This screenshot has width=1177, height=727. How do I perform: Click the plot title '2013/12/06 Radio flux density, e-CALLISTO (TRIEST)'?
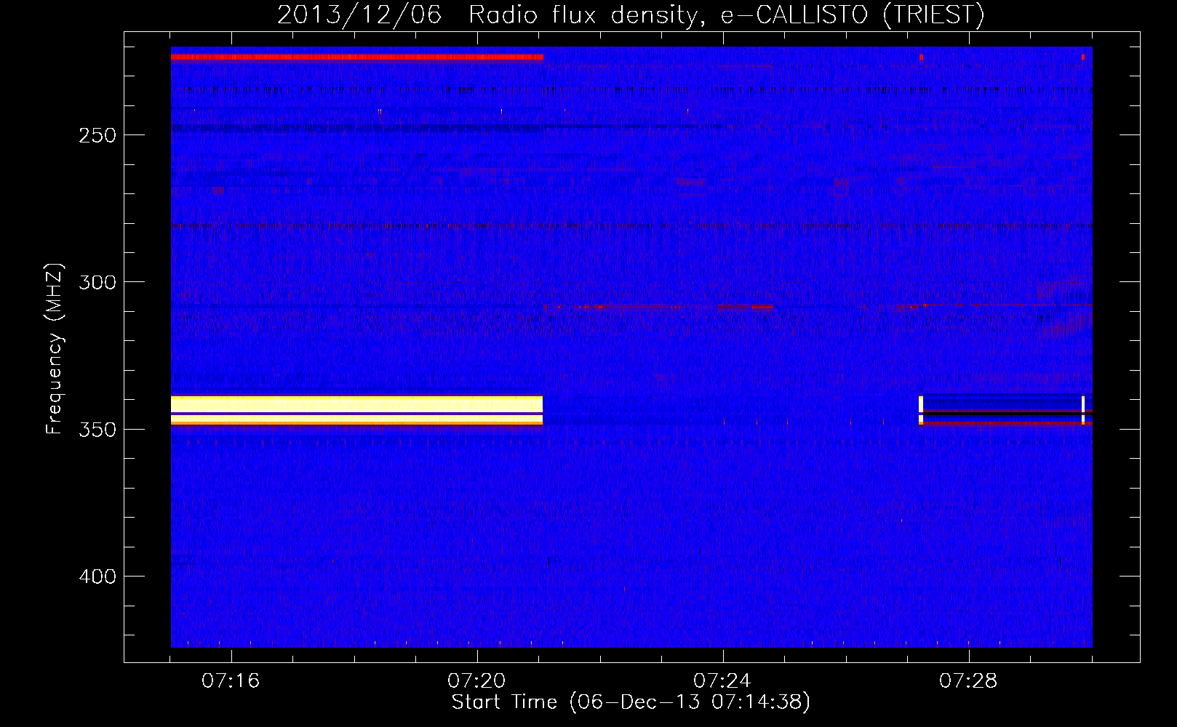click(631, 15)
